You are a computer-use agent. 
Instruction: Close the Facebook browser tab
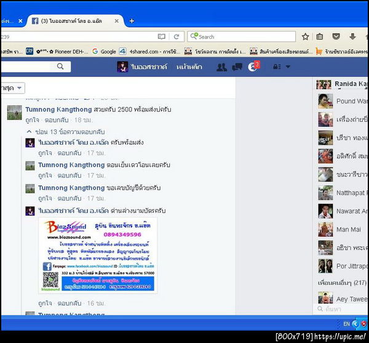click(x=116, y=21)
